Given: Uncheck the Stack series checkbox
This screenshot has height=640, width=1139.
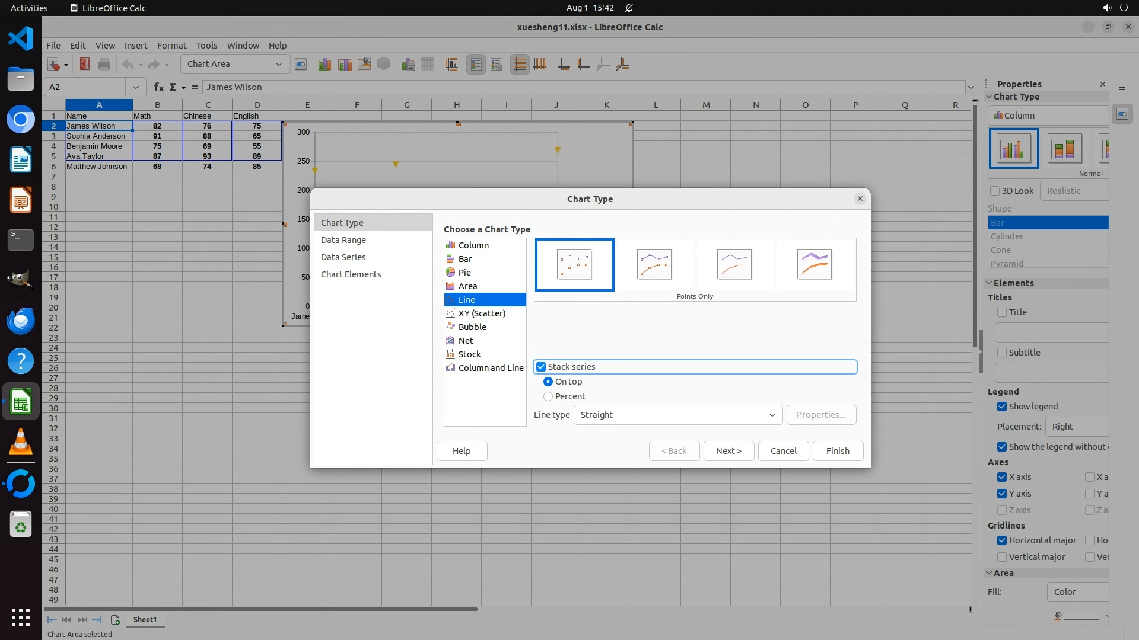Looking at the screenshot, I should [541, 367].
